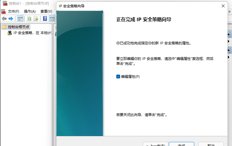Open Help via the question mark icon
Viewport: 232px width, 146px height.
[45, 19]
